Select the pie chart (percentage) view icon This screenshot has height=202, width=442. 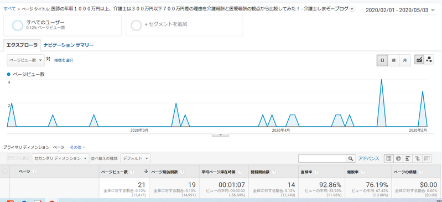click(x=398, y=158)
